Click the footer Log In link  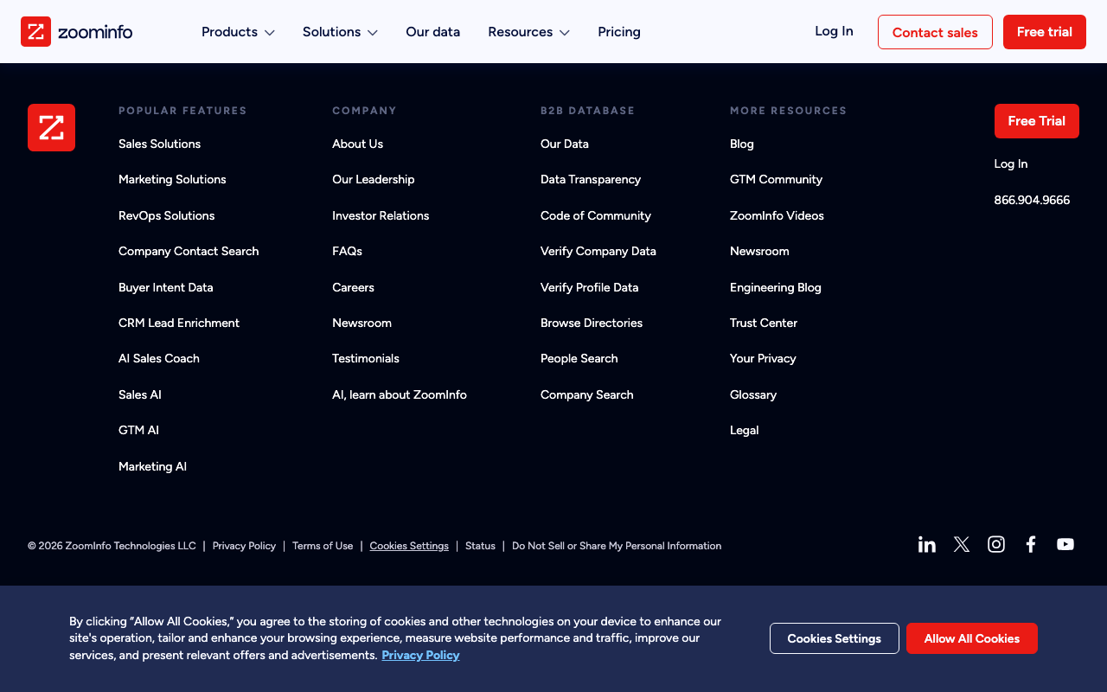pos(1011,163)
